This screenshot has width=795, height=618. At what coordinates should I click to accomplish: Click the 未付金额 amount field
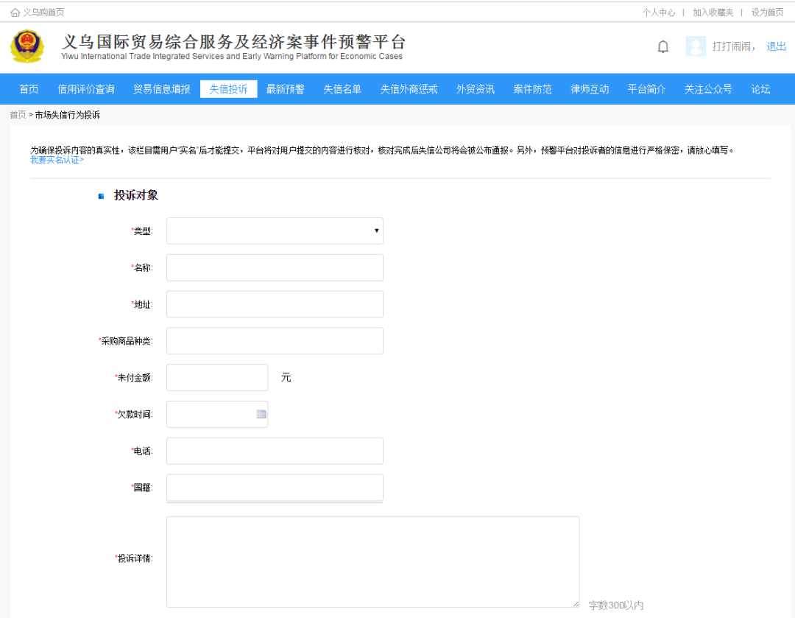[x=217, y=377]
